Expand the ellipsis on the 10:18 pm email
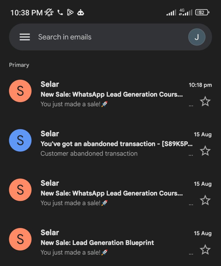The width and height of the screenshot is (221, 266). click(x=191, y=105)
